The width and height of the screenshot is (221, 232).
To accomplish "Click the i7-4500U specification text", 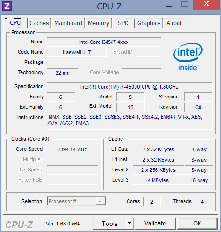I will (129, 87).
